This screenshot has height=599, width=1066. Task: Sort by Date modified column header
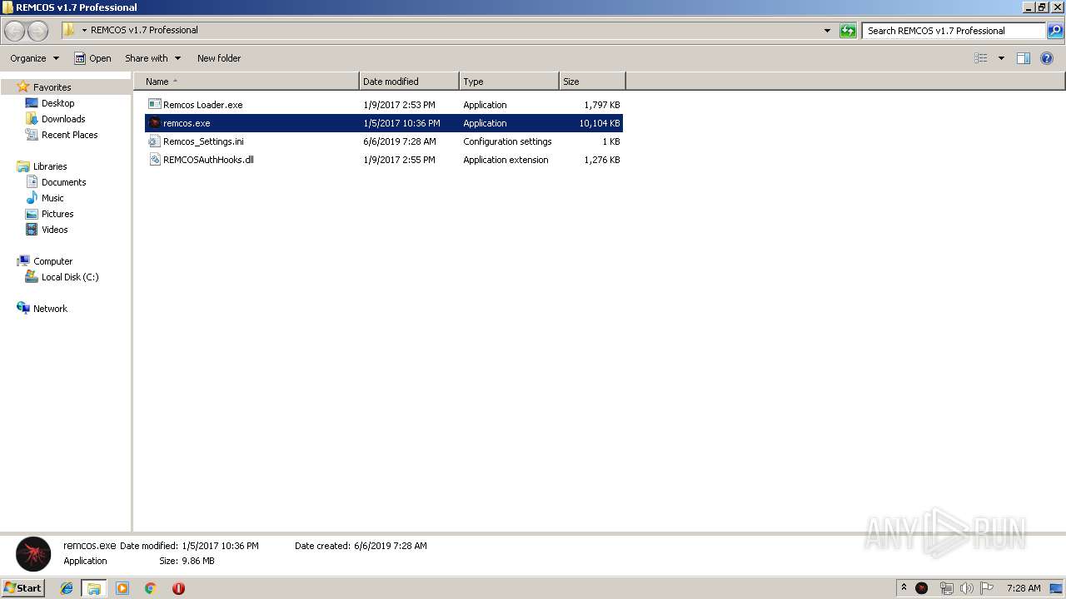tap(409, 82)
